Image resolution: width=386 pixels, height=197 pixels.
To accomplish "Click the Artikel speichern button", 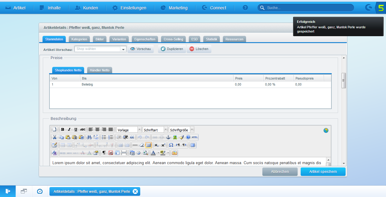I will tap(323, 172).
